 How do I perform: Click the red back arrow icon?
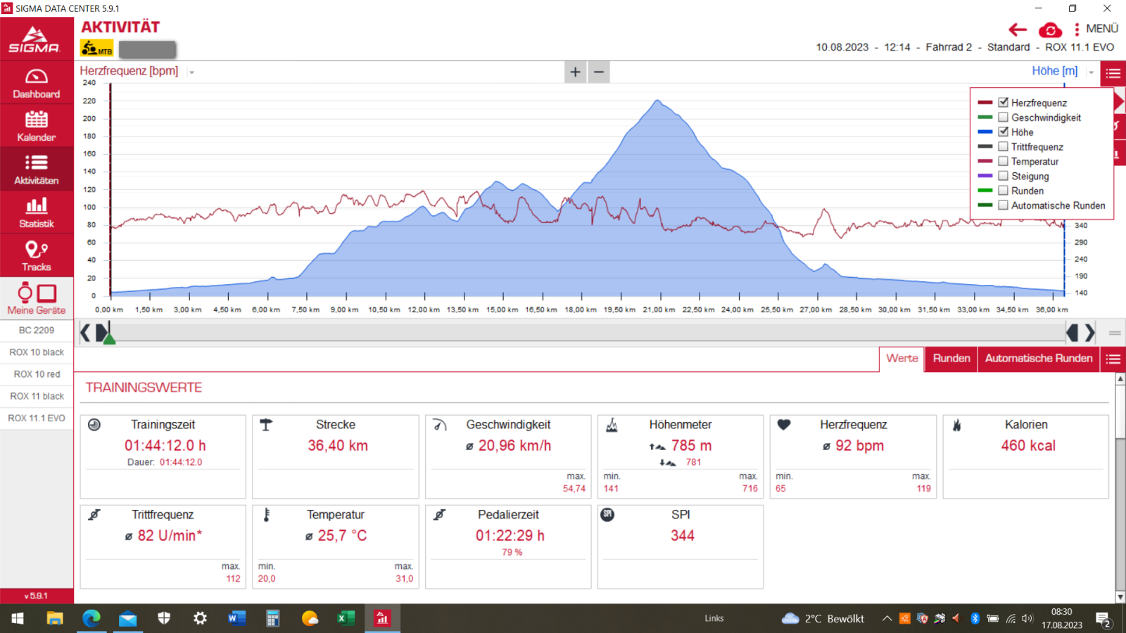pos(1017,30)
